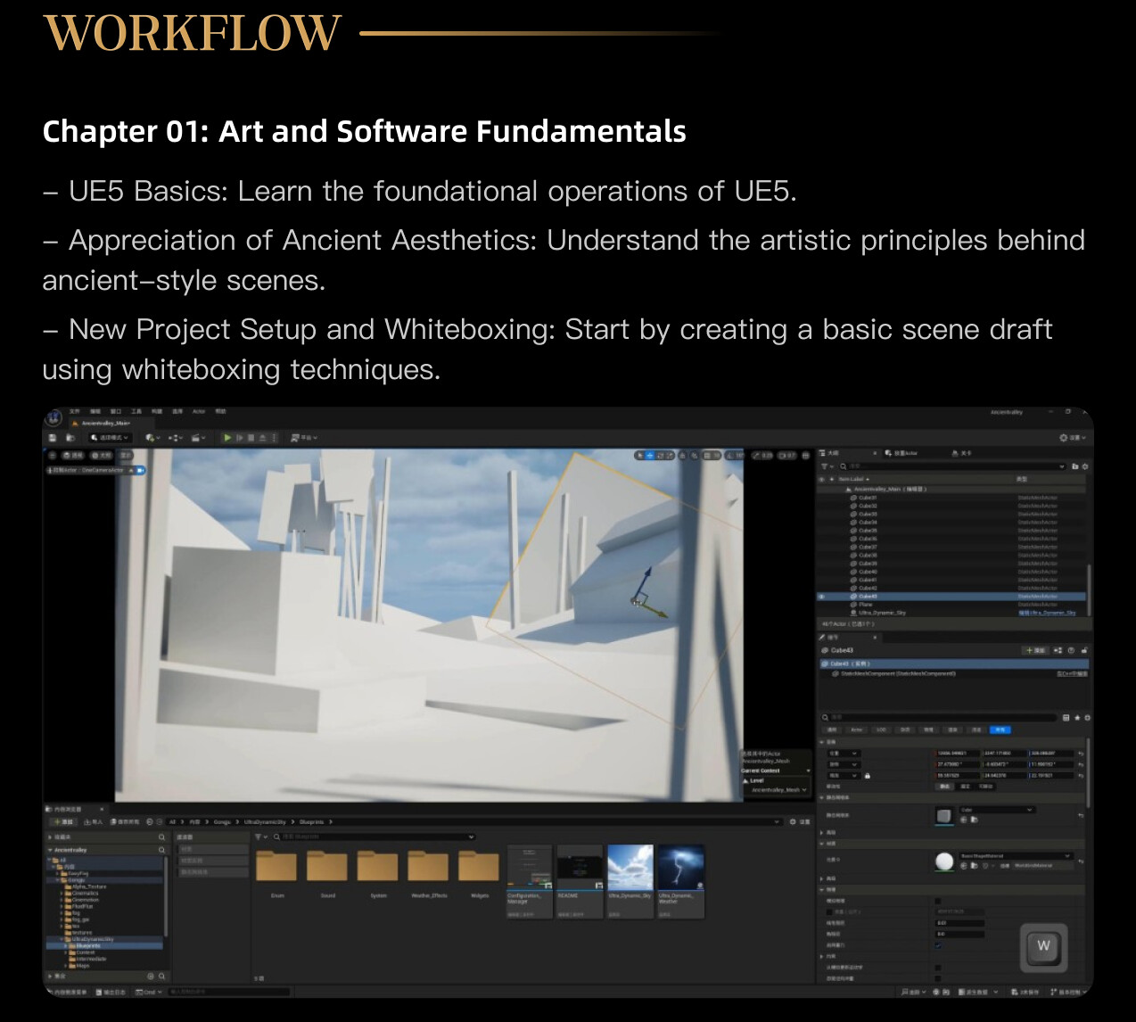Image resolution: width=1136 pixels, height=1022 pixels.
Task: Expand the Blueprints folder in the source tree
Action: pos(65,945)
